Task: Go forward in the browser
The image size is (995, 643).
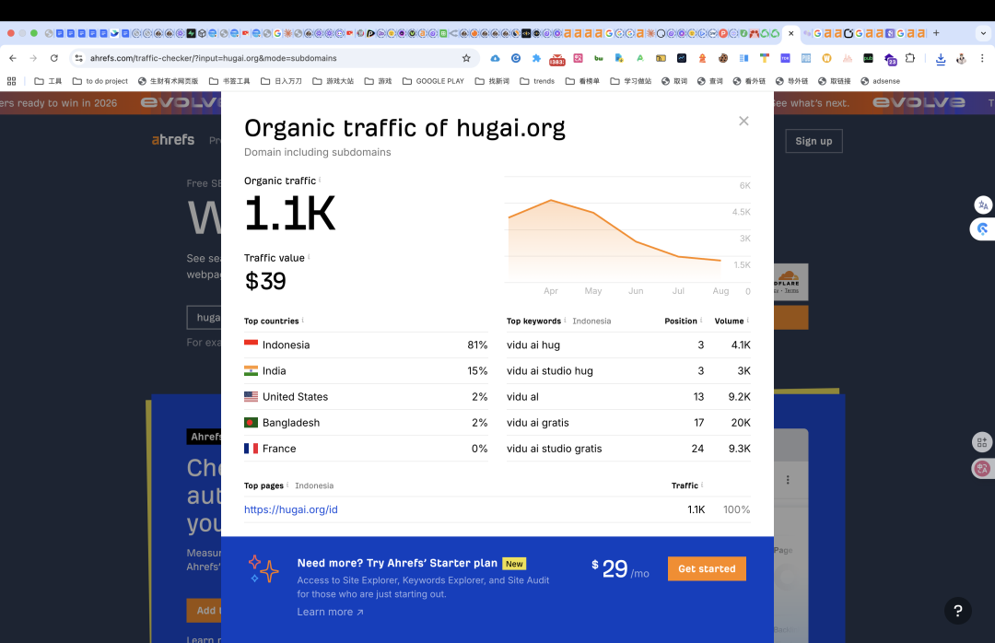Action: 33,58
